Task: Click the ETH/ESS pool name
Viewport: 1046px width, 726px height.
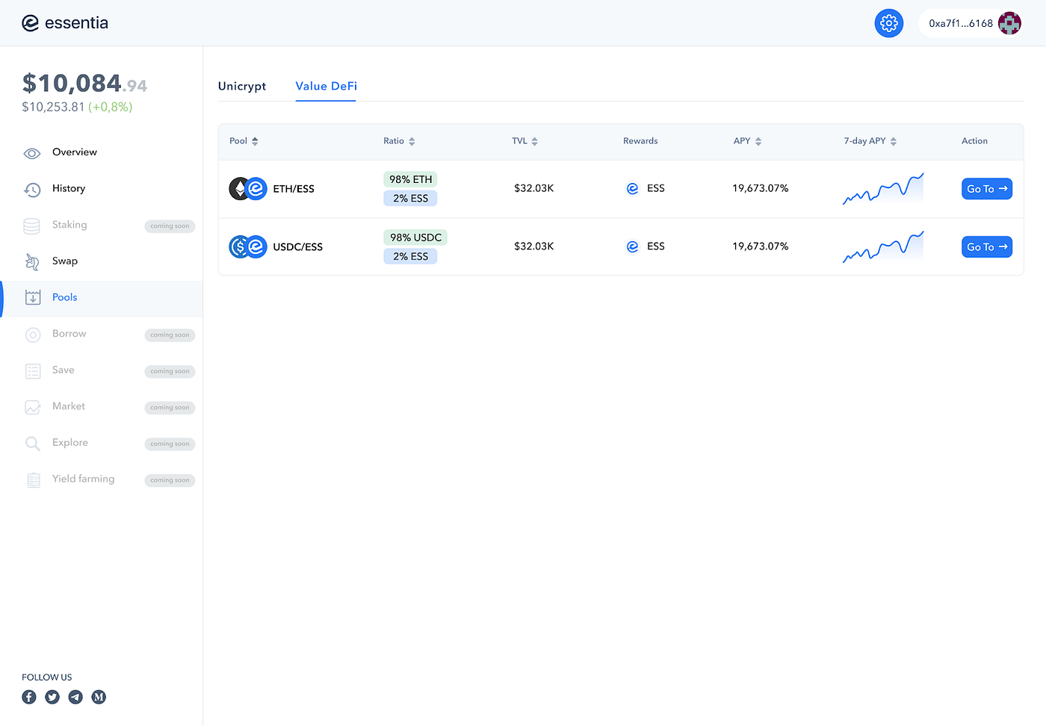Action: [x=294, y=189]
